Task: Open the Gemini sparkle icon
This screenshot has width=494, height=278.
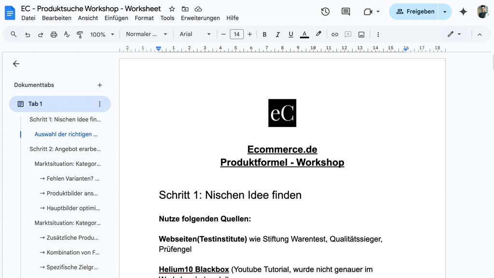Action: (463, 12)
